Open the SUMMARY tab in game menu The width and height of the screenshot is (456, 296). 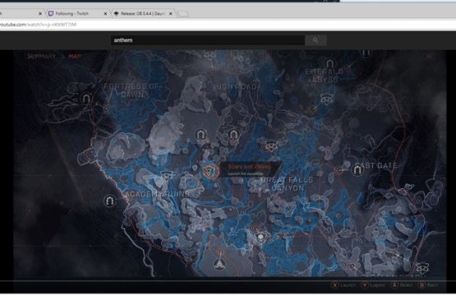41,56
